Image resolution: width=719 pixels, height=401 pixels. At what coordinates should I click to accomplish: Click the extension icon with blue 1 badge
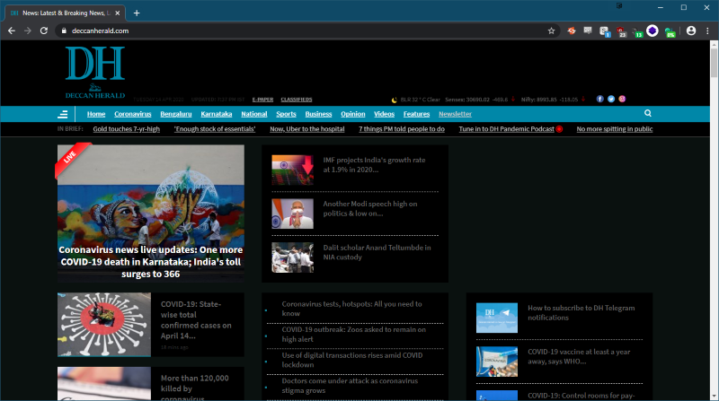(604, 31)
